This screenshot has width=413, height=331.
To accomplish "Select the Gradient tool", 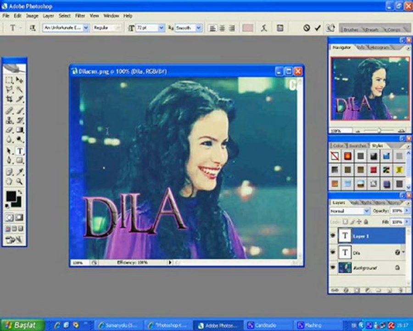I will tap(19, 130).
